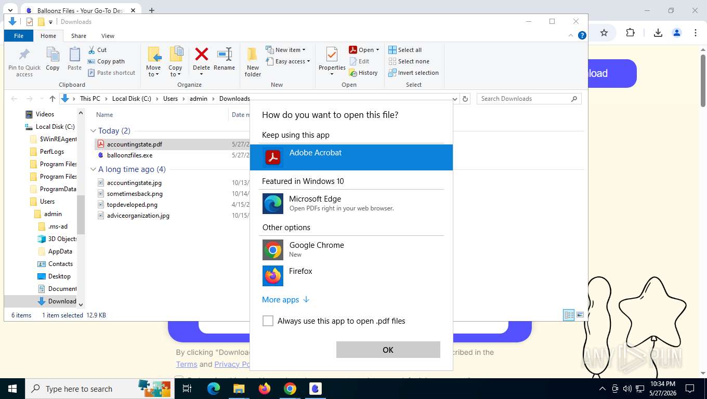Choose Firefox in open-with dialog
The width and height of the screenshot is (707, 399).
(351, 275)
